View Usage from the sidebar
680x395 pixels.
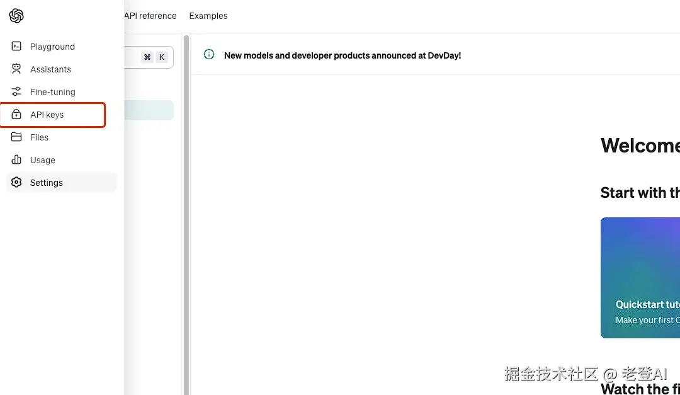coord(62,160)
